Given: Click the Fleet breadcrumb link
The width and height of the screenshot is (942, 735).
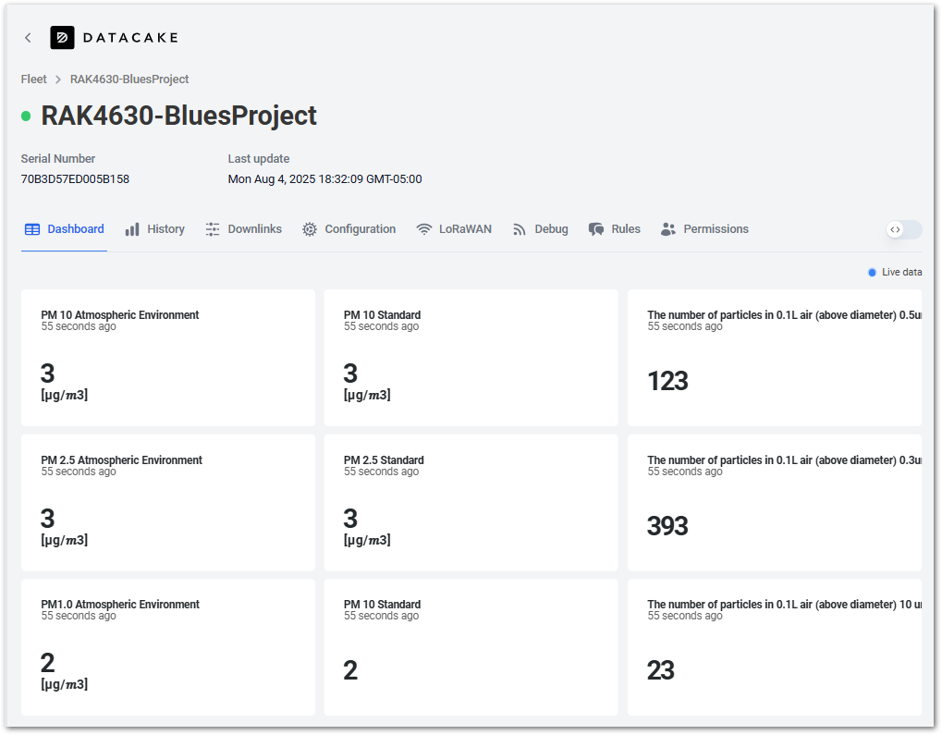Looking at the screenshot, I should click(33, 80).
